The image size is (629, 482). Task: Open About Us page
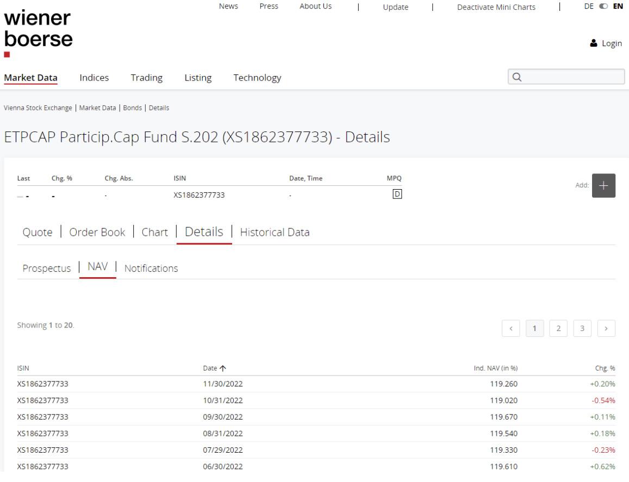point(316,7)
